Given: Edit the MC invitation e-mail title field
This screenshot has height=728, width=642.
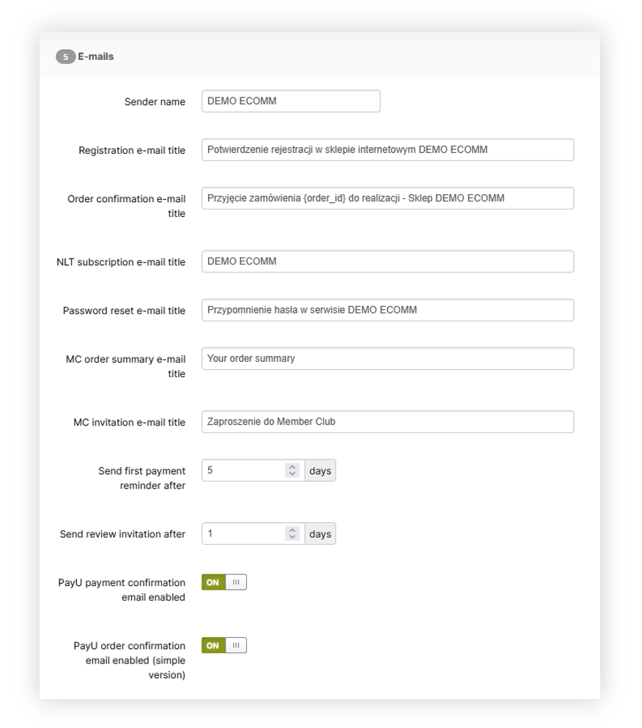Looking at the screenshot, I should (387, 421).
